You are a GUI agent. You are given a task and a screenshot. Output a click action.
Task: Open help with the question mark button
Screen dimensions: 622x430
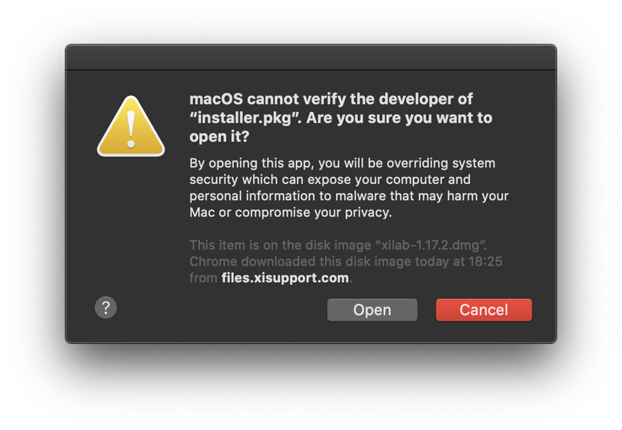coord(106,308)
